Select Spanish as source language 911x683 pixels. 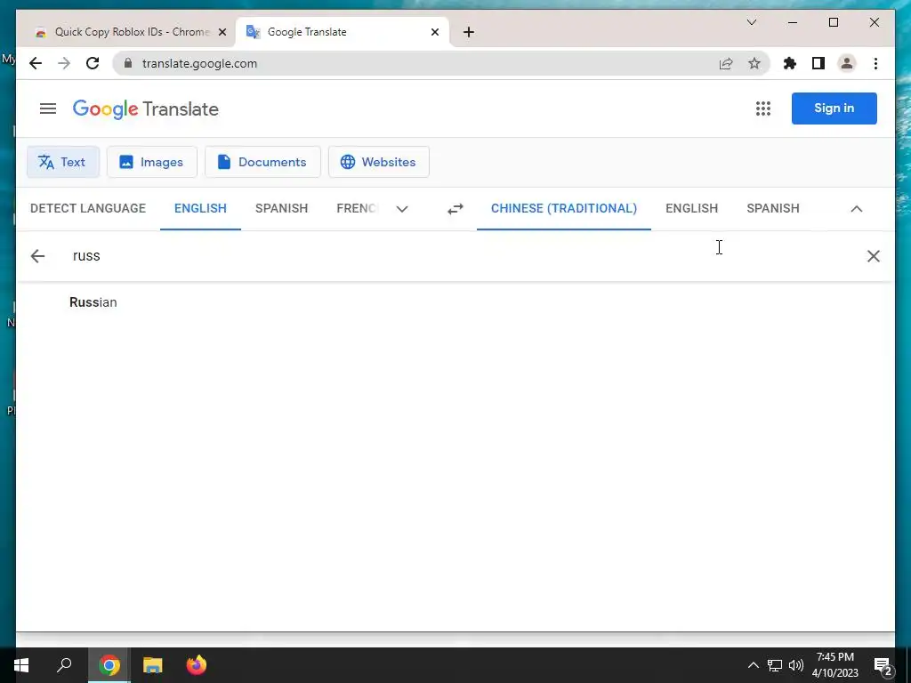281,208
